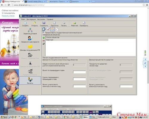Select Квартира in the objects list
The width and height of the screenshot is (149, 119).
coord(77,40)
